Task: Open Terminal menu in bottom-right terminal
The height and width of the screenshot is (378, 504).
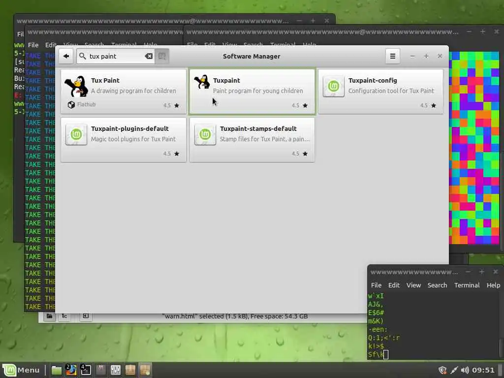Action: coord(467,285)
